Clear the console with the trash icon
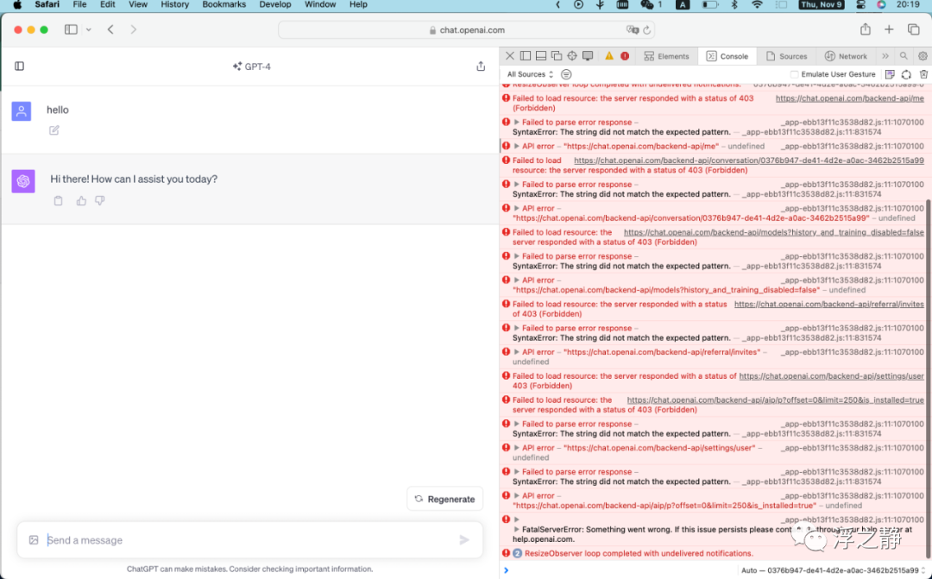This screenshot has height=579, width=932. 923,74
